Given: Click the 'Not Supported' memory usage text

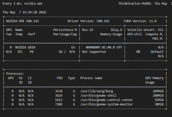Looking at the screenshot, I should coord(94,52).
